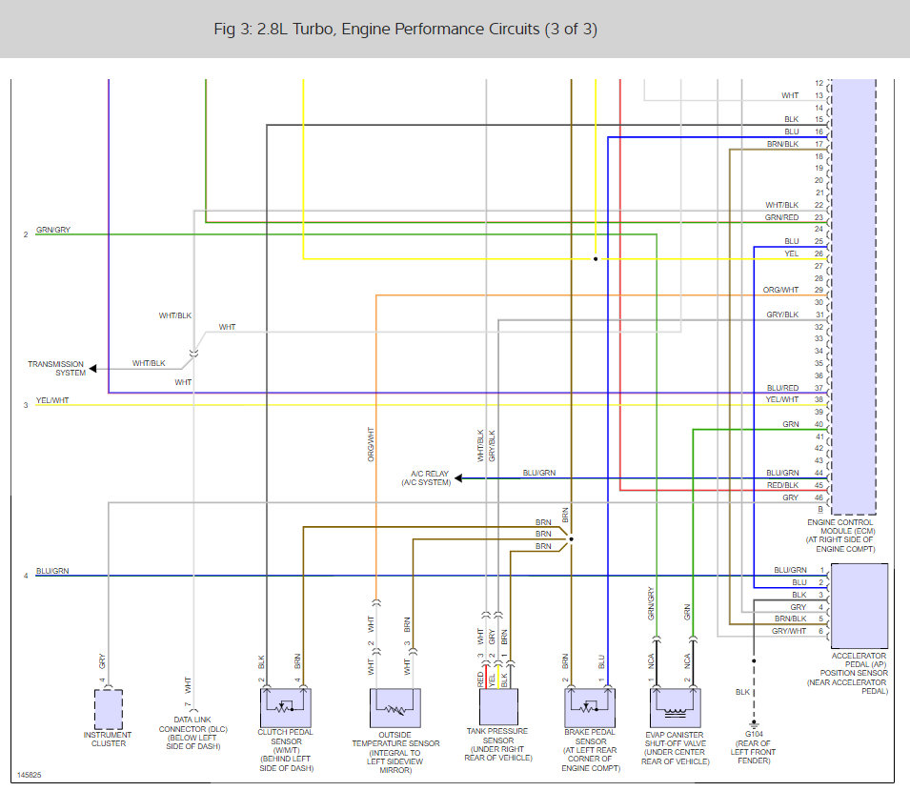This screenshot has height=791, width=910.
Task: Click the ORG/WHT label at ECM pin 29
Action: pos(780,290)
